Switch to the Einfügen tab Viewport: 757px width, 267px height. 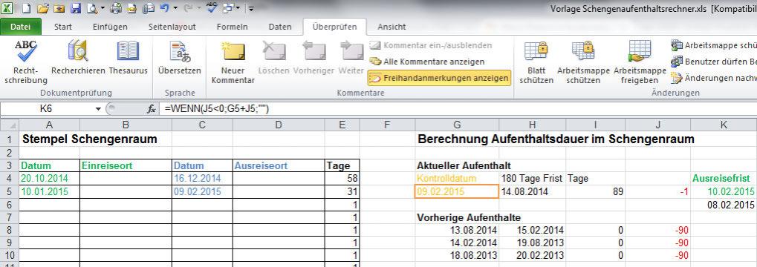[x=110, y=27]
